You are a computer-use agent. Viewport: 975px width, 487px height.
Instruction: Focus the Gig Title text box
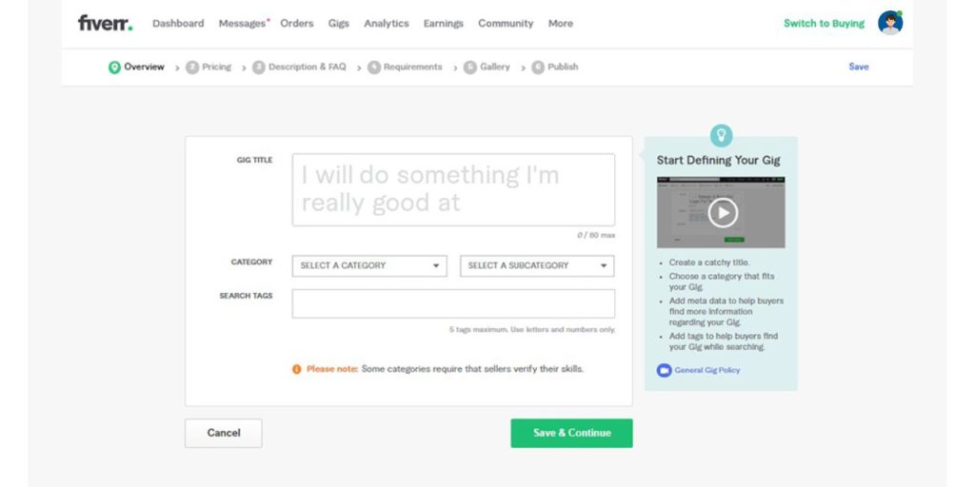coord(453,190)
